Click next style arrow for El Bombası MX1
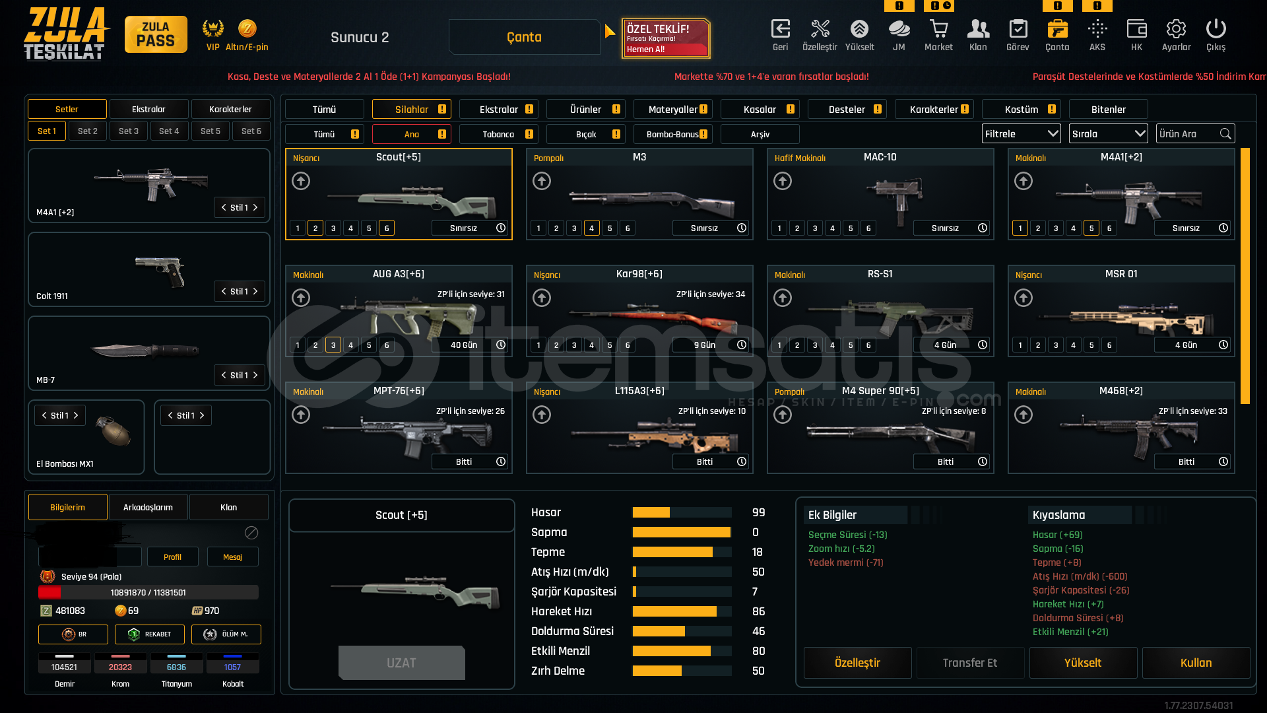 pos(76,415)
